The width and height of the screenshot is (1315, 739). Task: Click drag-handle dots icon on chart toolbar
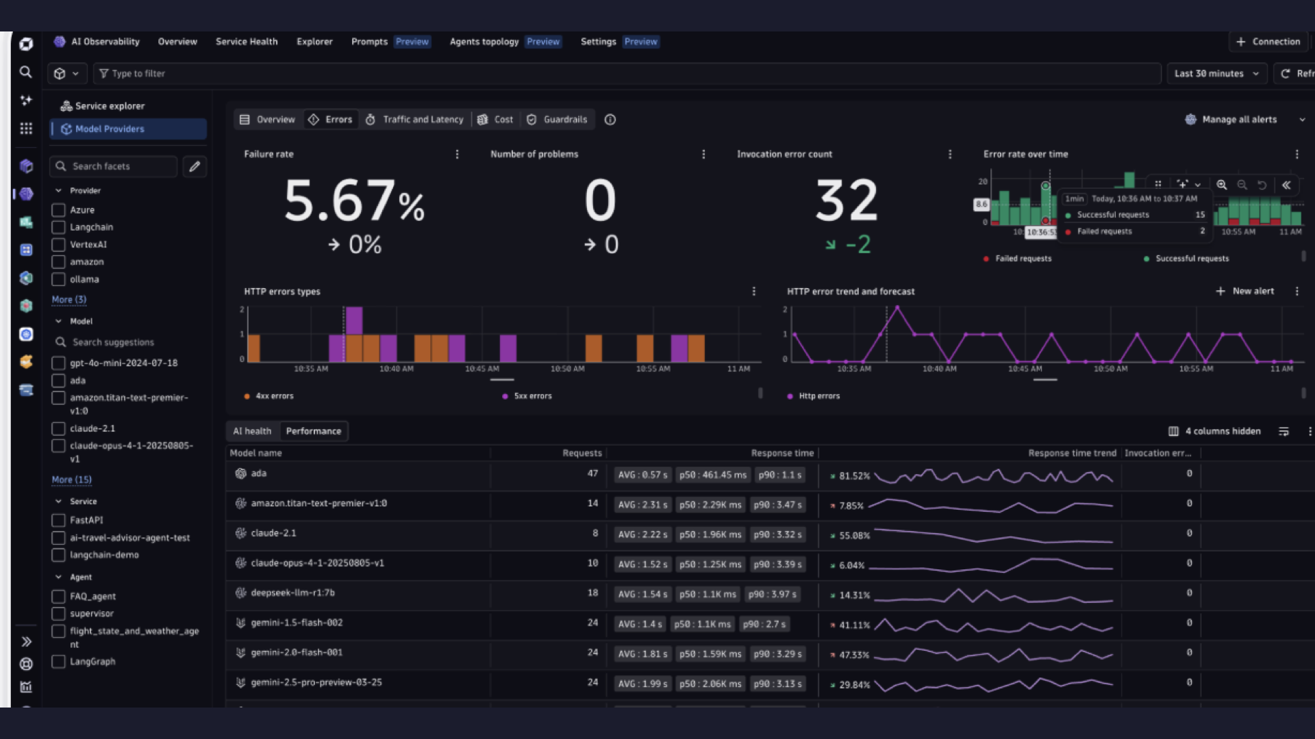click(x=1158, y=184)
